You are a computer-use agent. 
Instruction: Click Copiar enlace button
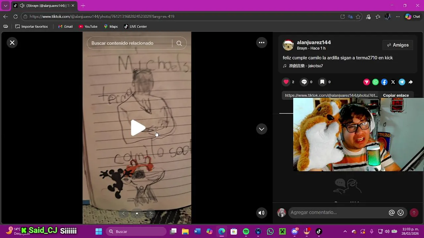[x=396, y=95]
